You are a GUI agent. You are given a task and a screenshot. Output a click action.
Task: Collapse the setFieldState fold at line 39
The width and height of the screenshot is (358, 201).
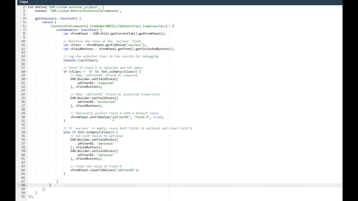point(26,151)
